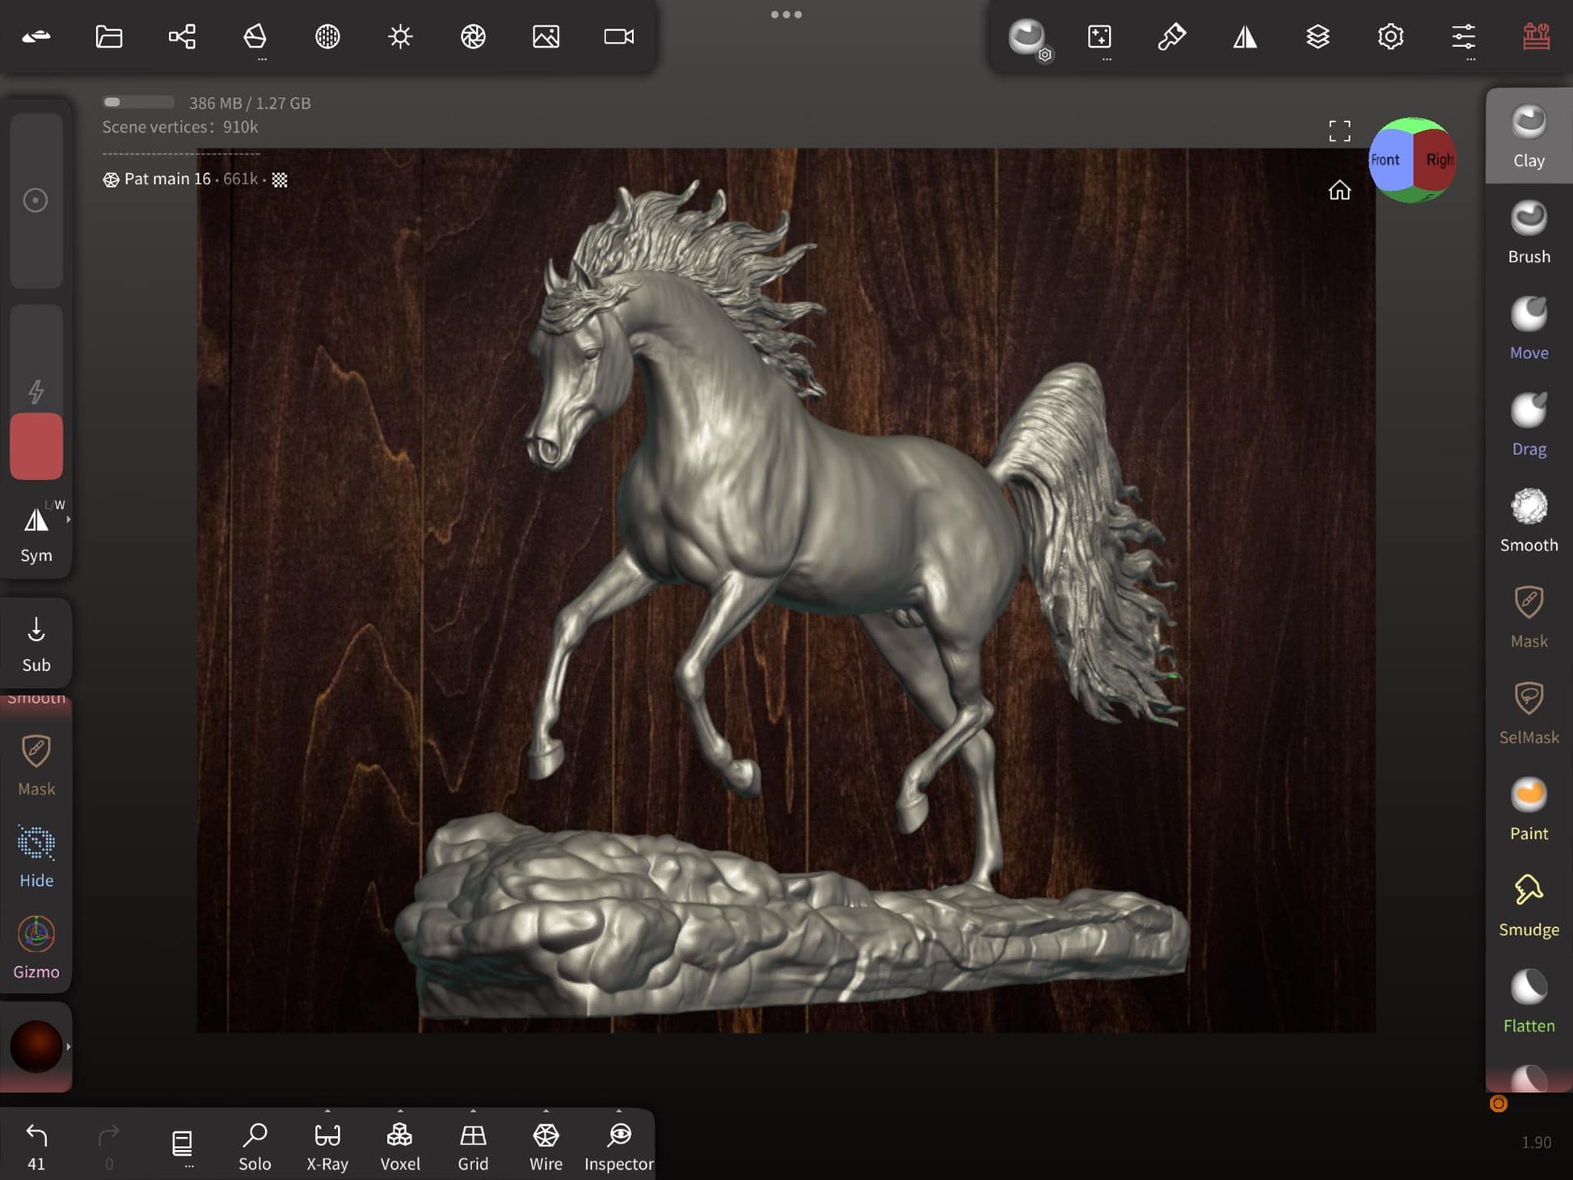The image size is (1573, 1180).
Task: Toggle Wire wireframe display
Action: click(x=546, y=1145)
